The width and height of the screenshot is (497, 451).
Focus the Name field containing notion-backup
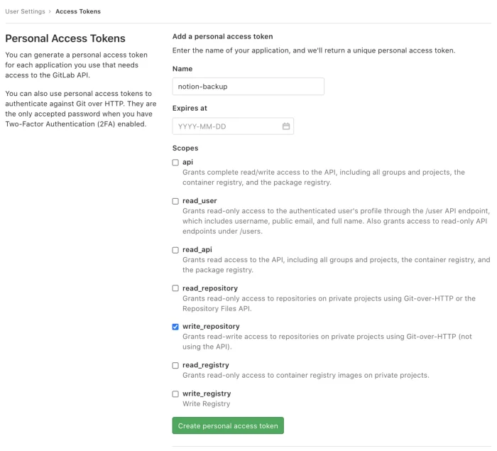(x=248, y=87)
